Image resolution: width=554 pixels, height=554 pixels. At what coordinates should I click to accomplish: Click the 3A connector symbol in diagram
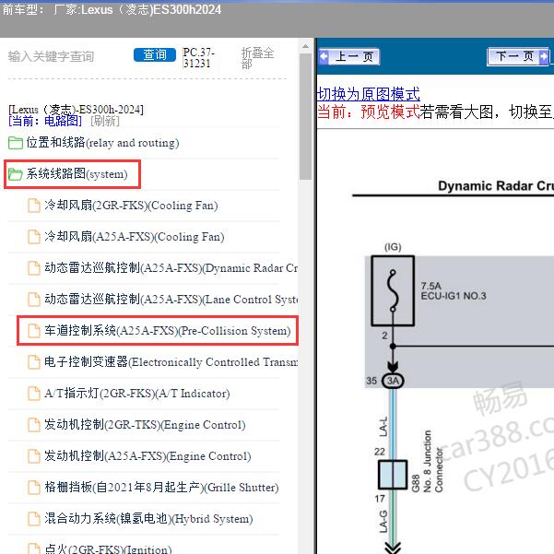pos(393,381)
